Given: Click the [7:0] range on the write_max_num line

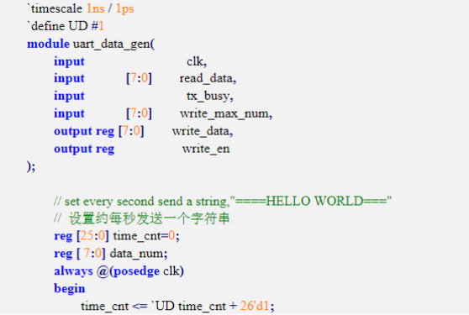Looking at the screenshot, I should click(139, 114).
